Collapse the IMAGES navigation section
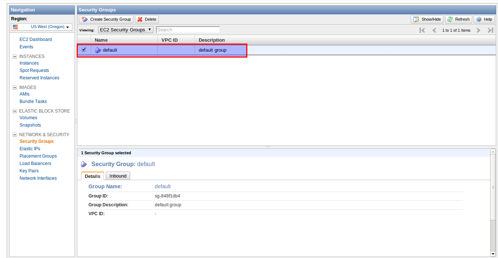The width and height of the screenshot is (498, 258). 15,87
